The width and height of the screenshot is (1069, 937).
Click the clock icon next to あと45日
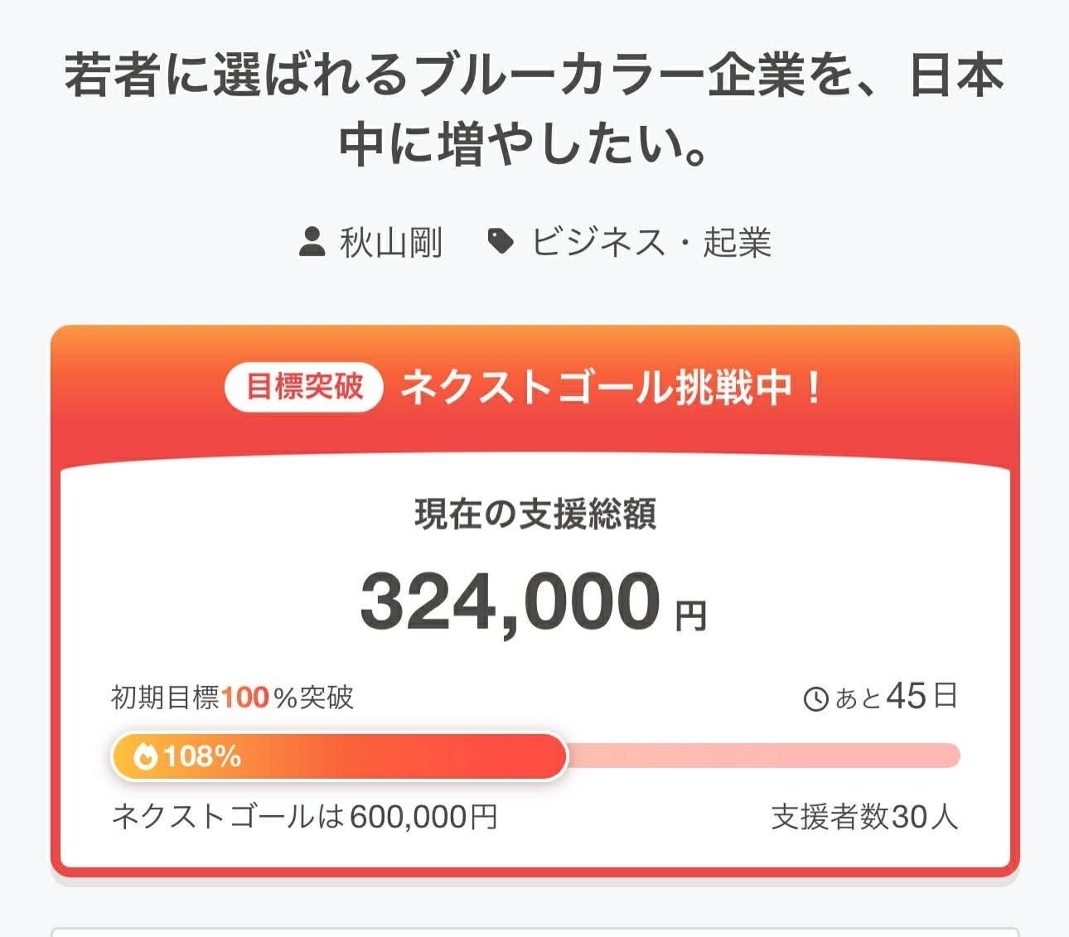(815, 698)
